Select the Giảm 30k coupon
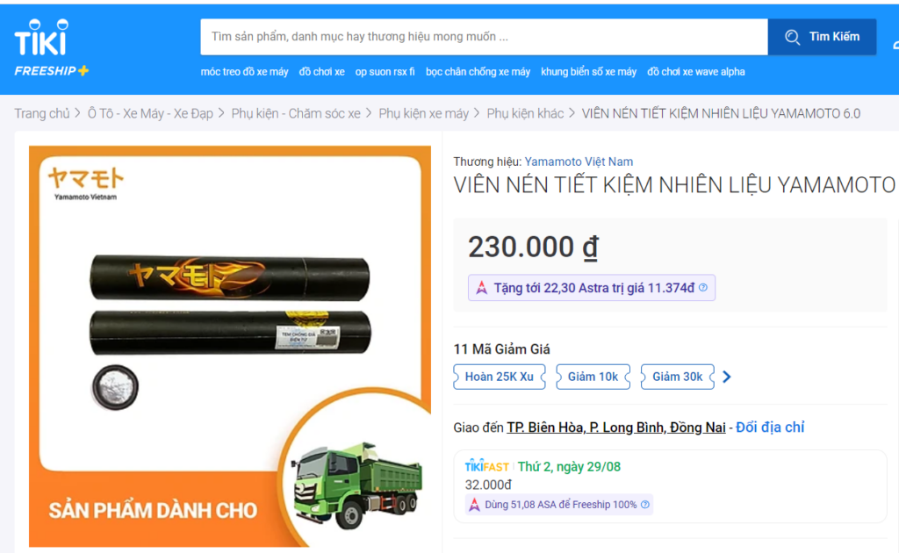 678,377
